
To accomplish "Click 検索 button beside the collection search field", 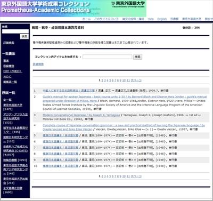I will [138, 57].
